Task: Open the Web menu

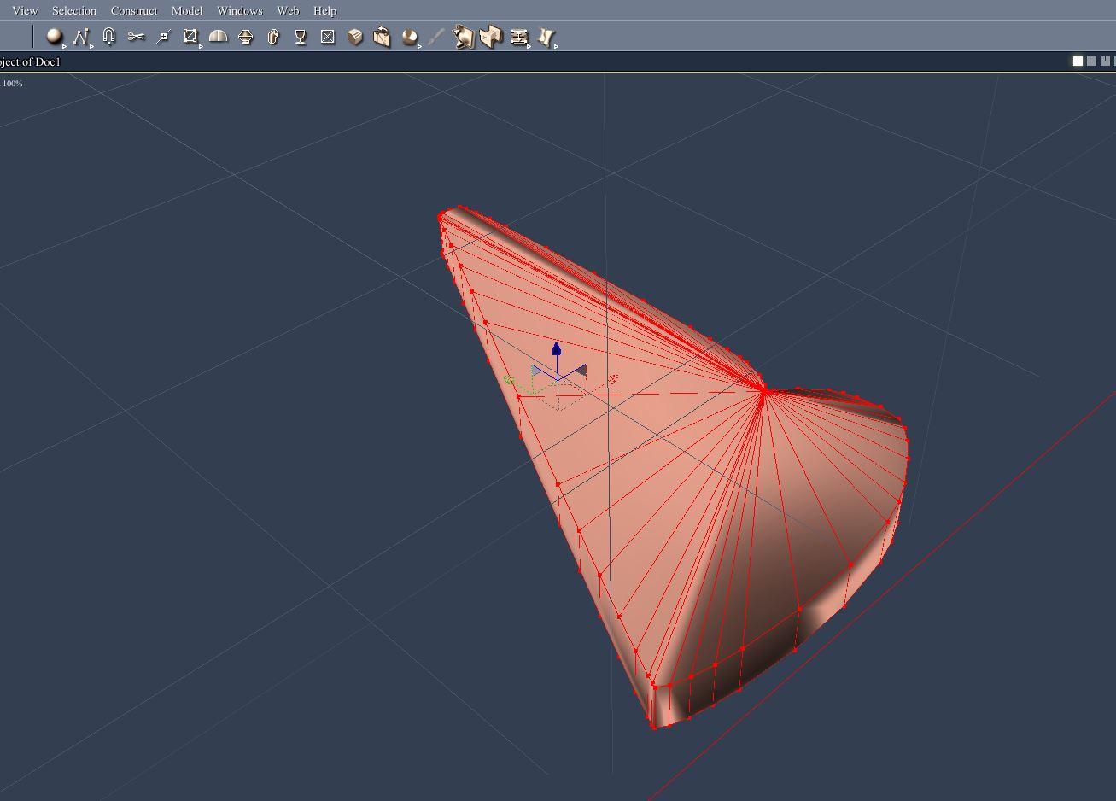Action: click(288, 10)
